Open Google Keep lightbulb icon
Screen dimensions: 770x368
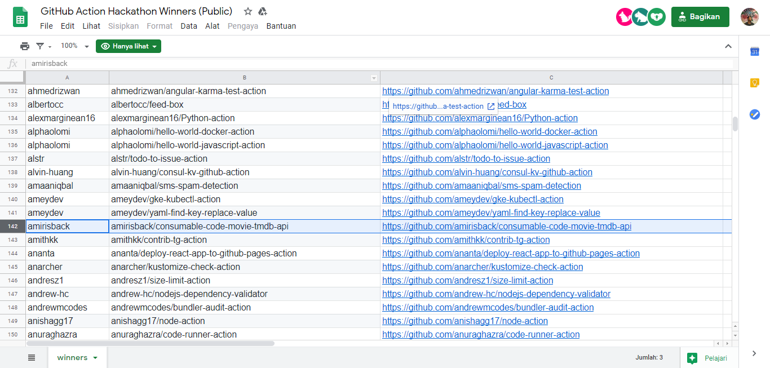click(755, 83)
